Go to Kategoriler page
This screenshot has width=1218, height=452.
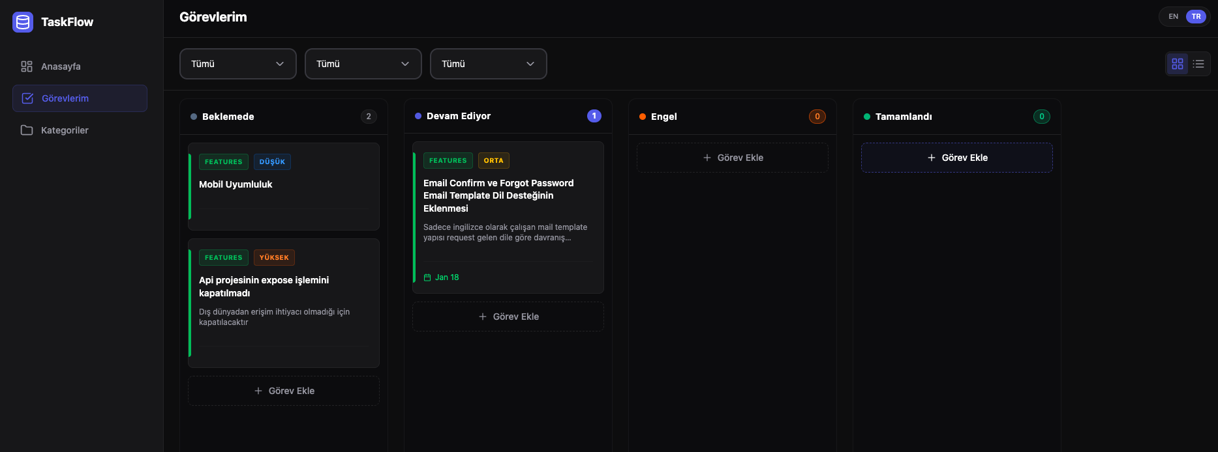[x=80, y=130]
